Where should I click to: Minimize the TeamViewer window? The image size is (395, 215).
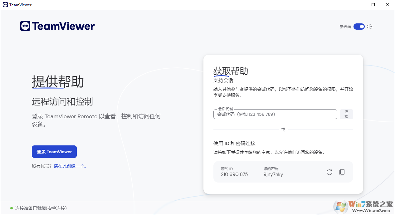(359, 5)
